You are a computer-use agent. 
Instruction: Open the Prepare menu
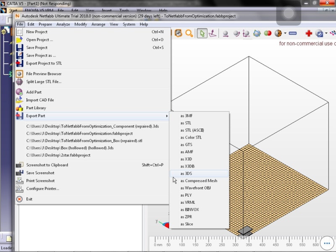pos(45,24)
